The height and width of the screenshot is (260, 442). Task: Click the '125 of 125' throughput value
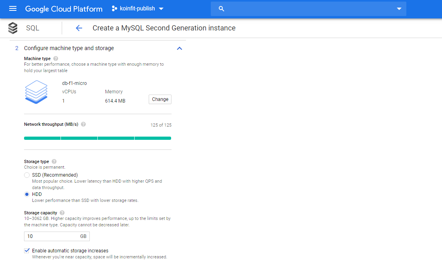[161, 125]
